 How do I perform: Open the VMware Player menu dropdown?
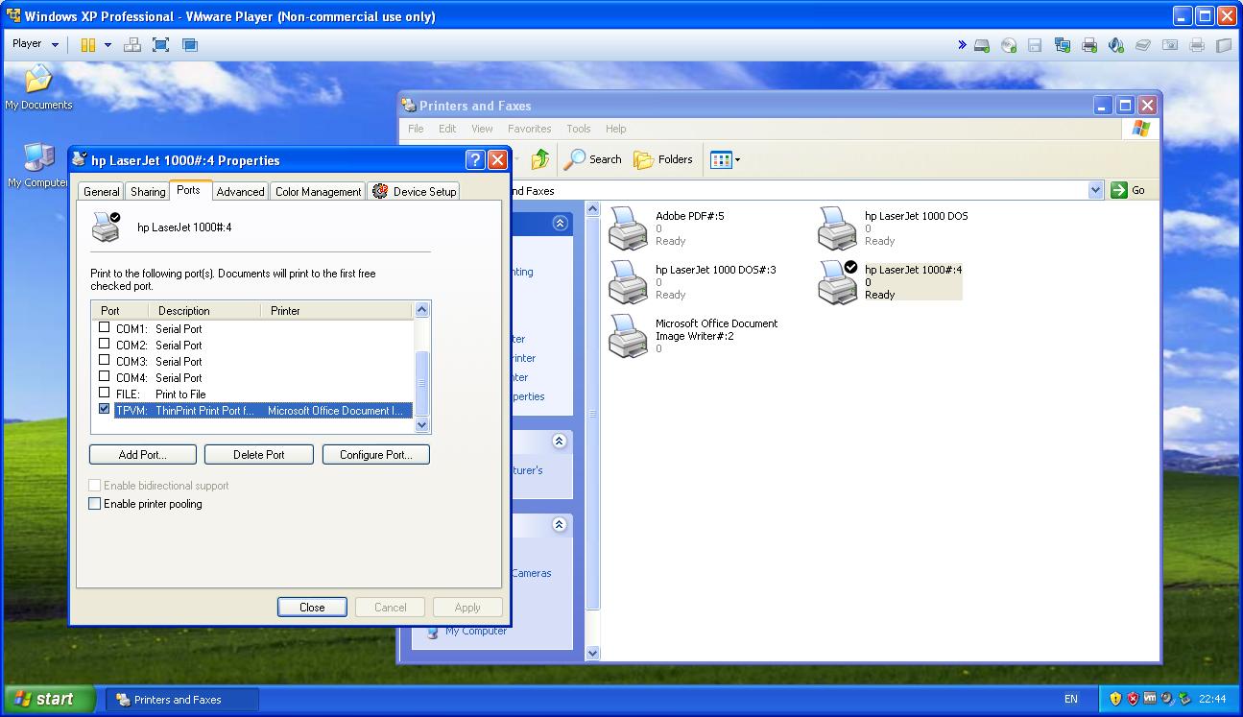point(36,44)
